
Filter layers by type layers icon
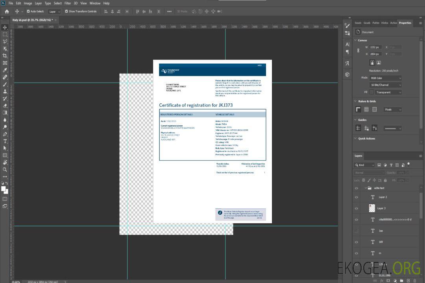pos(392,165)
